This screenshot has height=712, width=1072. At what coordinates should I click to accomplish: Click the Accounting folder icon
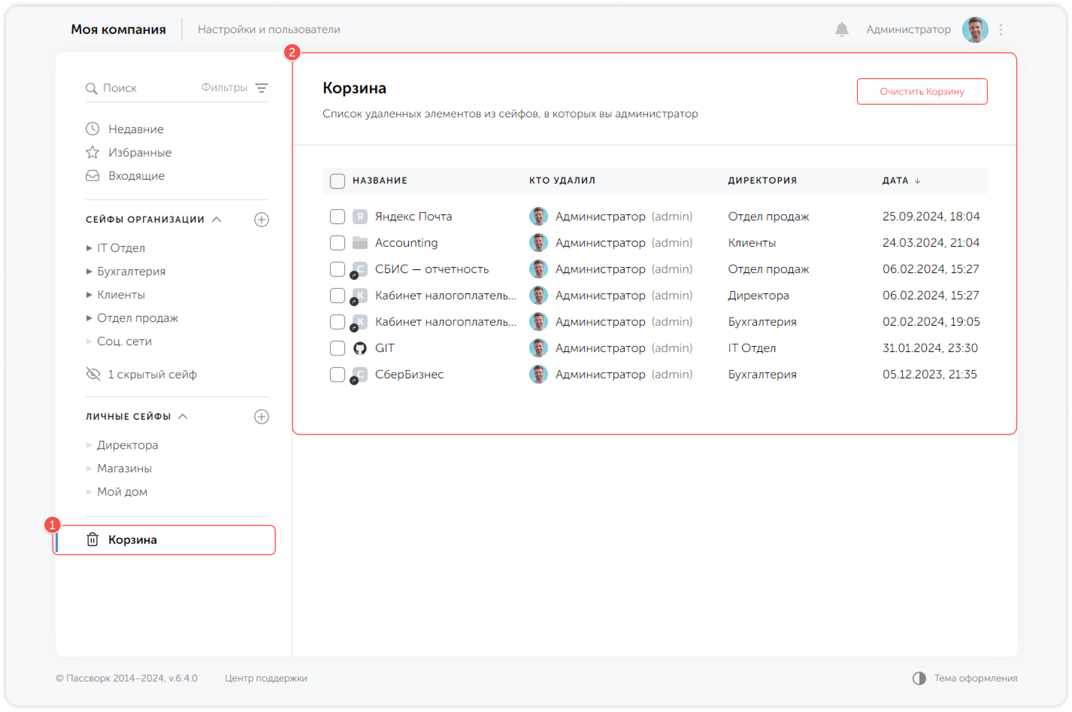[360, 243]
